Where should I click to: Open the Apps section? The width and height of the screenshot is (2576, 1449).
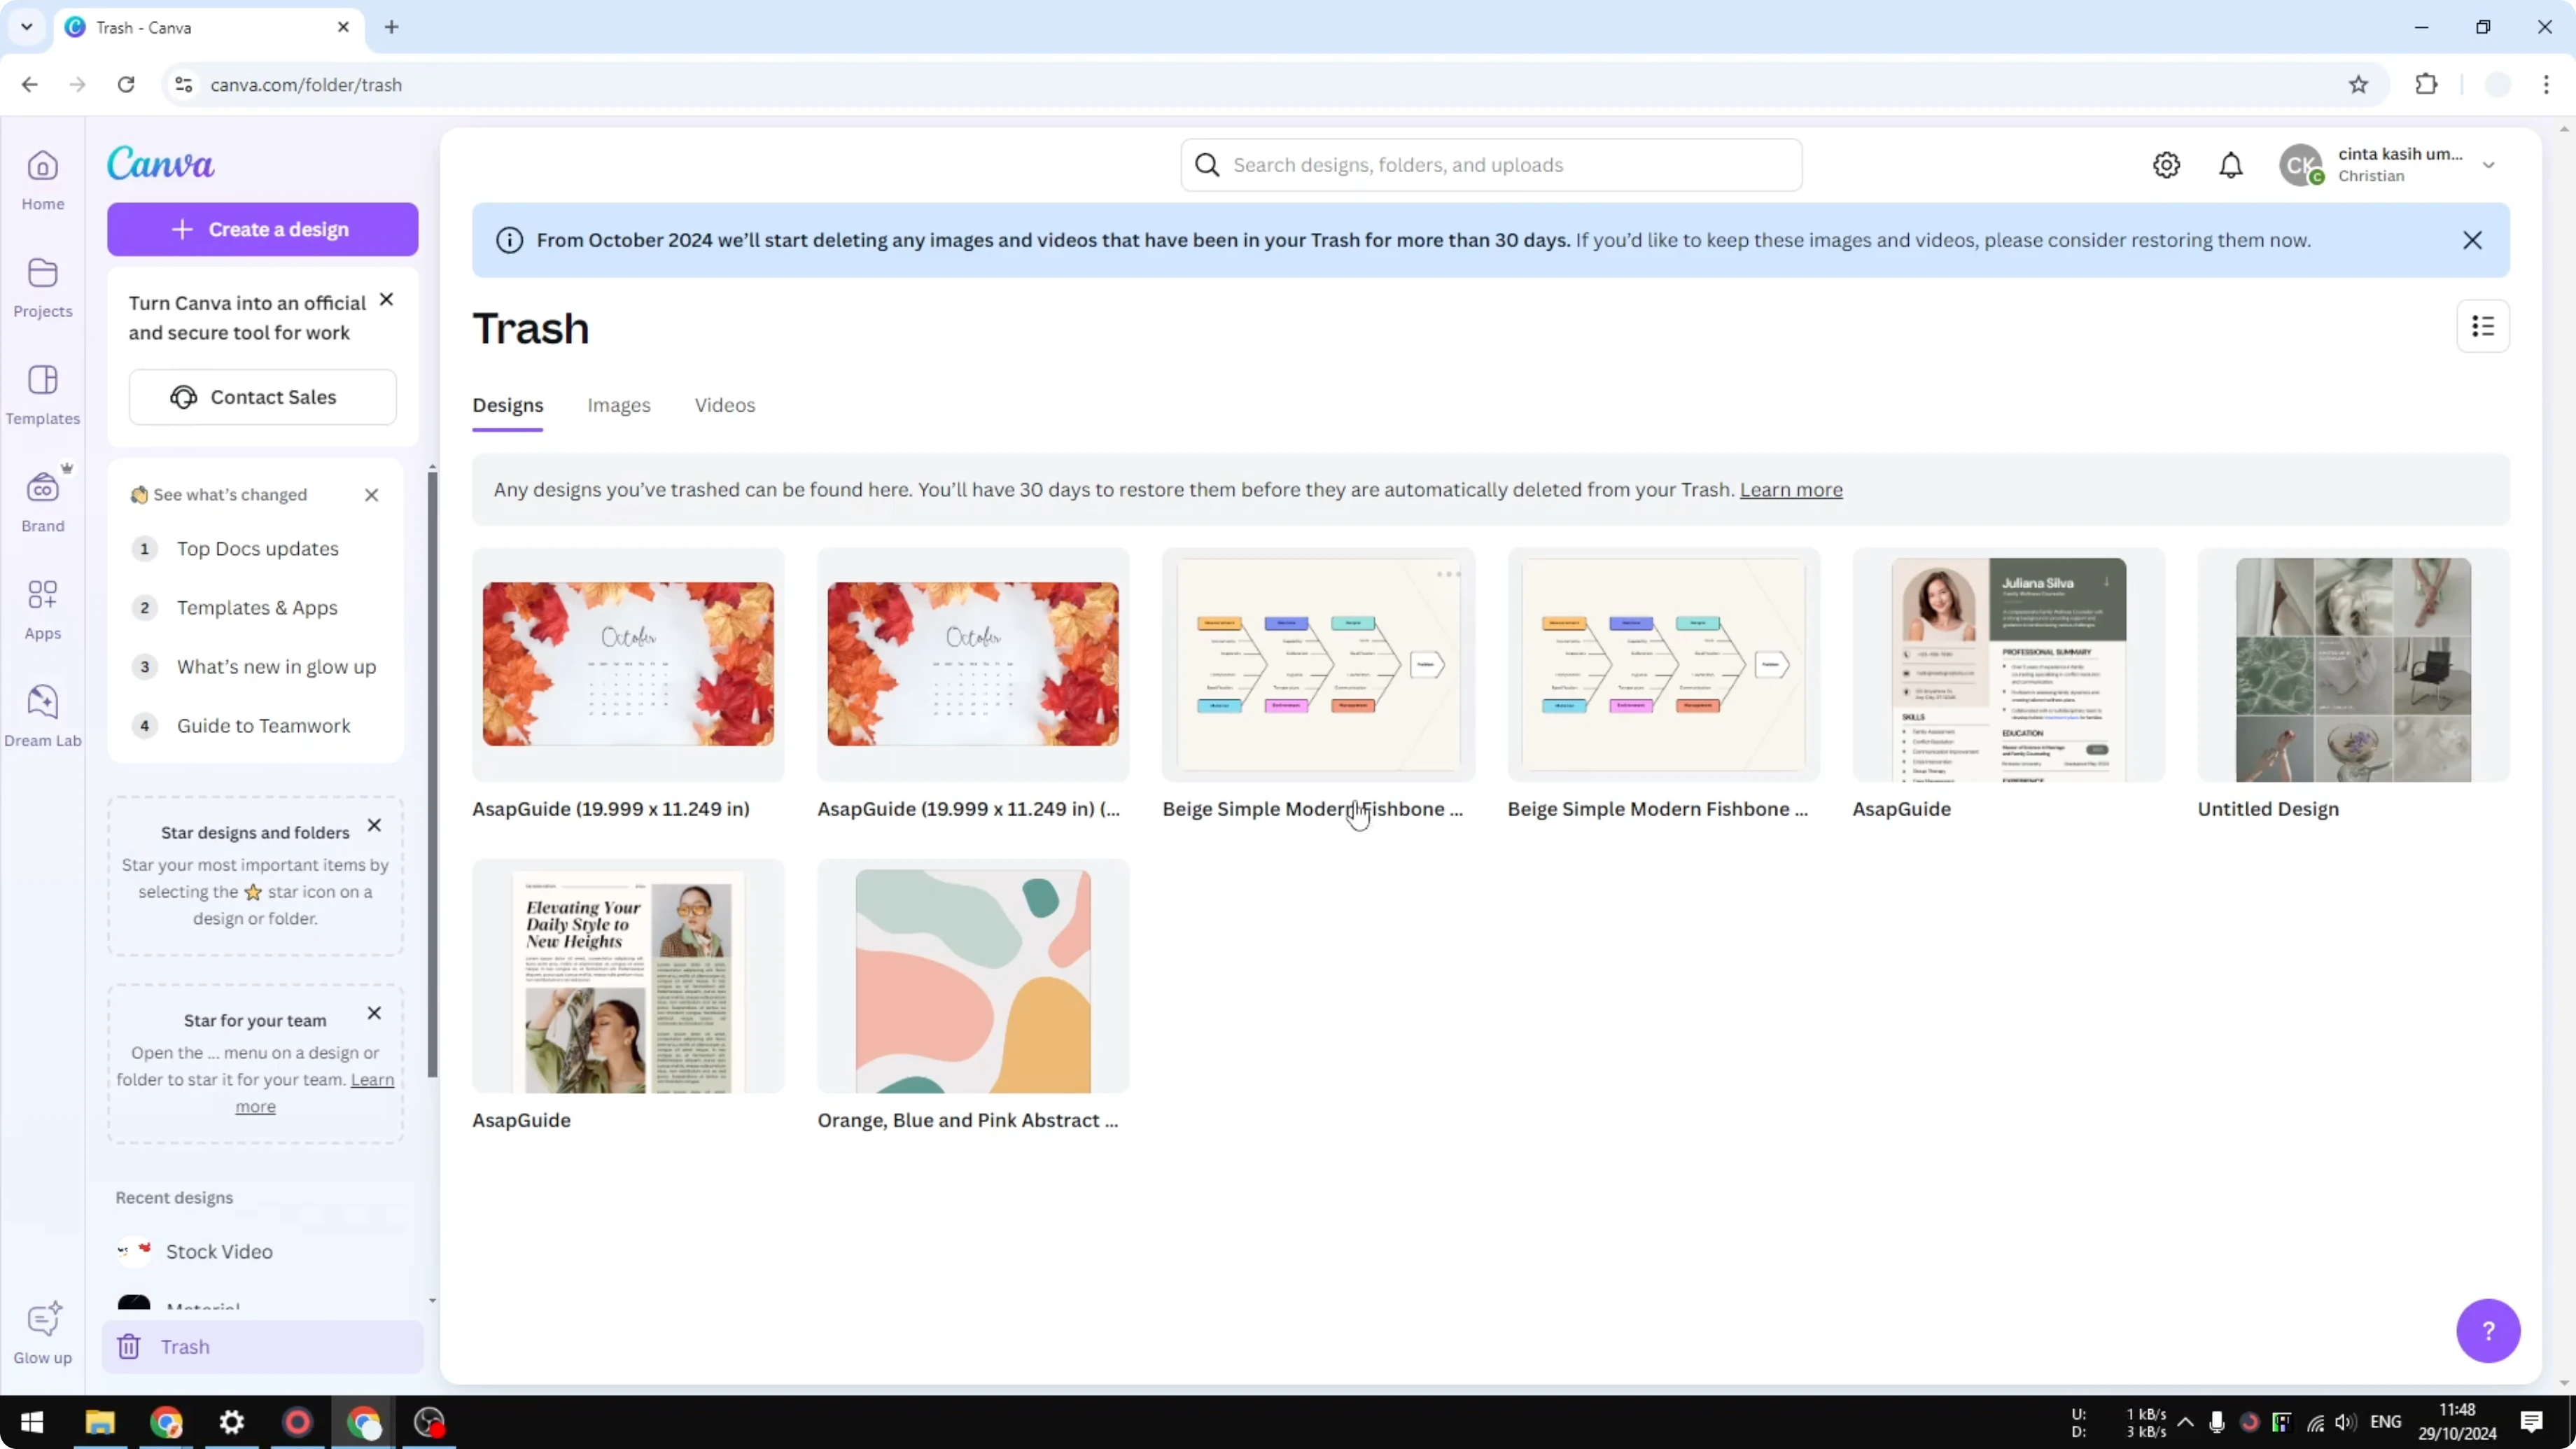pyautogui.click(x=42, y=607)
